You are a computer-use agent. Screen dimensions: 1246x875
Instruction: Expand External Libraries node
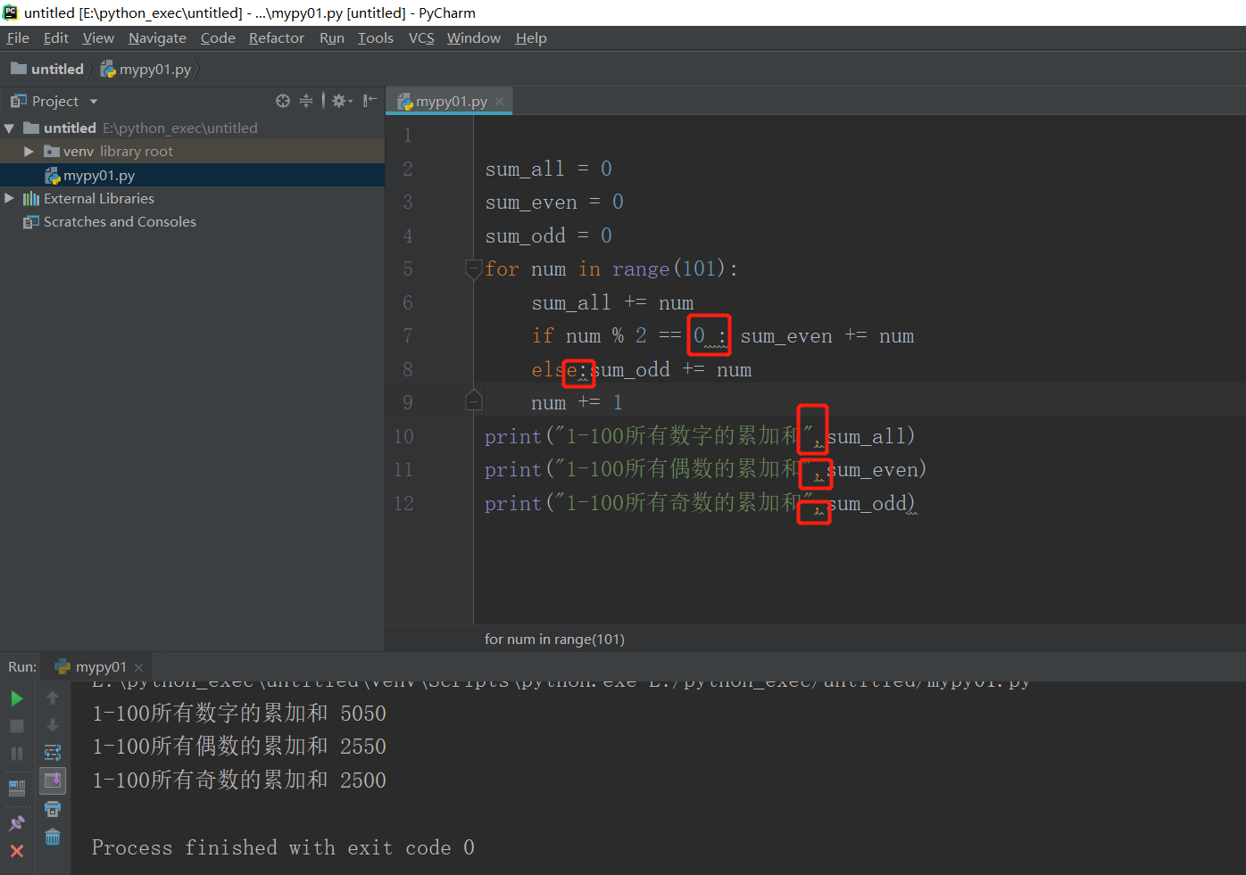(x=9, y=198)
